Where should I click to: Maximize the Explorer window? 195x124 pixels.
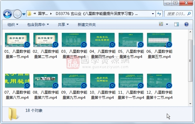175,3
